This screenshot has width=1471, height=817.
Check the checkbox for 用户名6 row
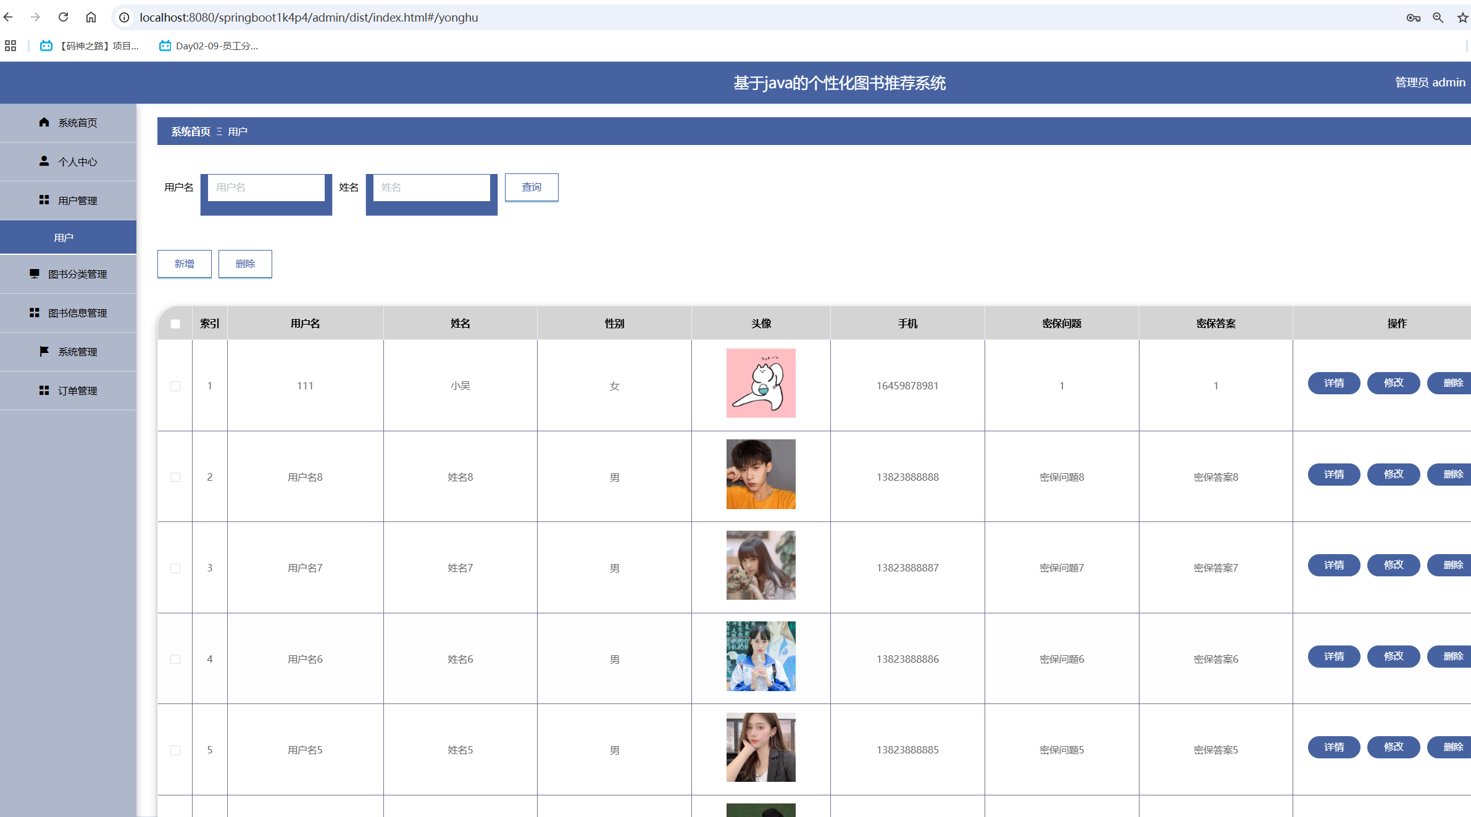[175, 660]
